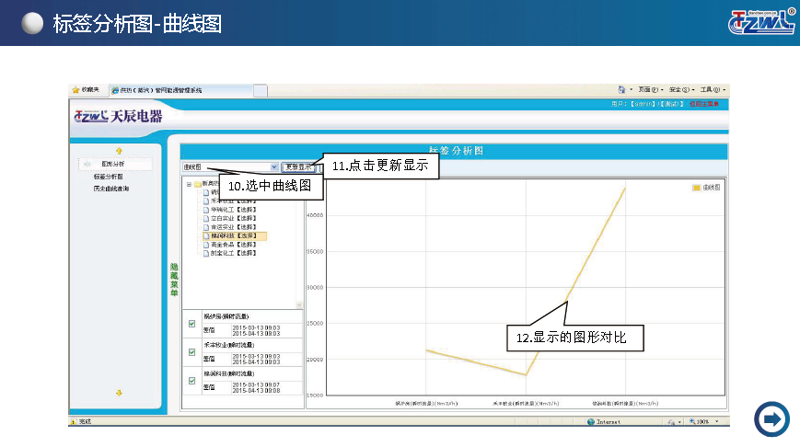Click the zoom magnifier icon in status bar
The image size is (800, 447).
pos(692,421)
